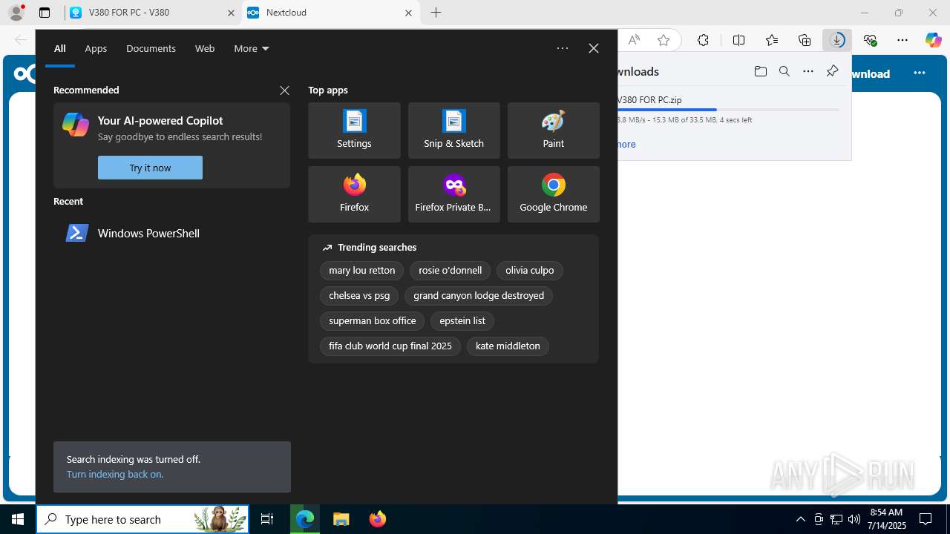Click the search panel options ellipsis
Viewport: 950px width, 534px height.
(x=563, y=48)
